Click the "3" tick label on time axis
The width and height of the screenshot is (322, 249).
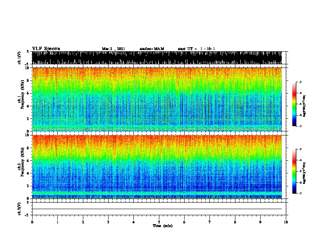click(x=108, y=222)
